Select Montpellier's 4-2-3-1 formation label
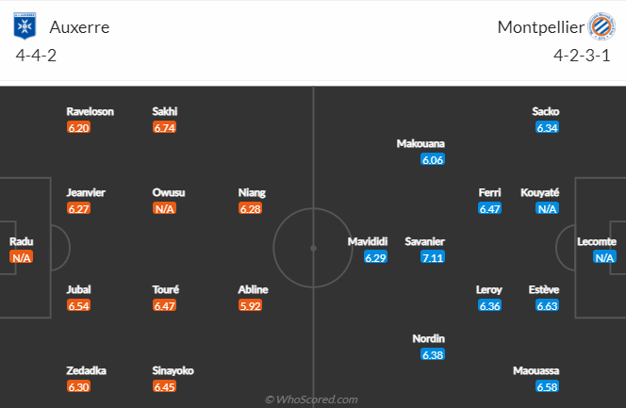 (x=583, y=56)
